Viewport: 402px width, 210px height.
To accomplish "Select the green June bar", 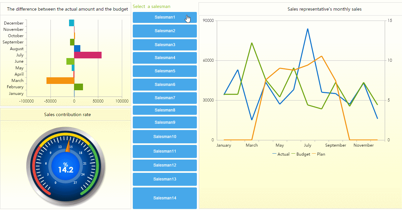I will click(70, 61).
